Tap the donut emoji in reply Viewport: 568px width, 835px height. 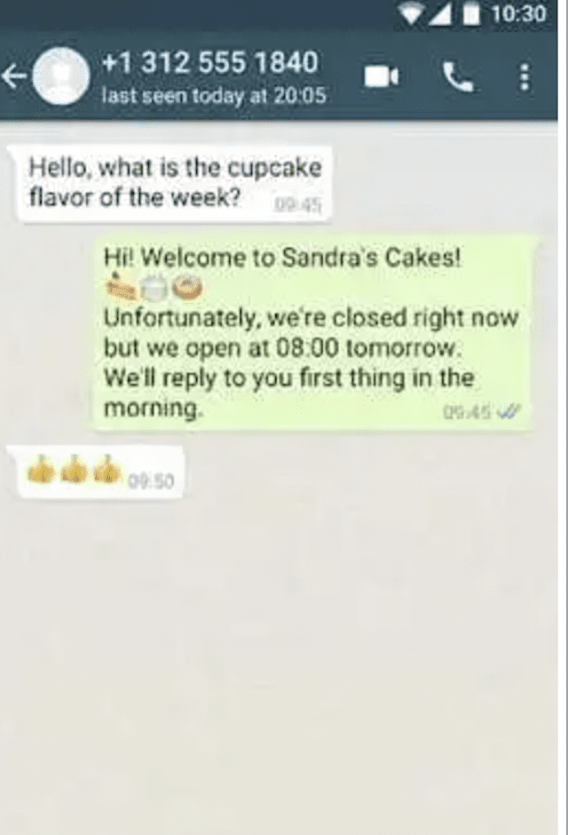pyautogui.click(x=187, y=288)
